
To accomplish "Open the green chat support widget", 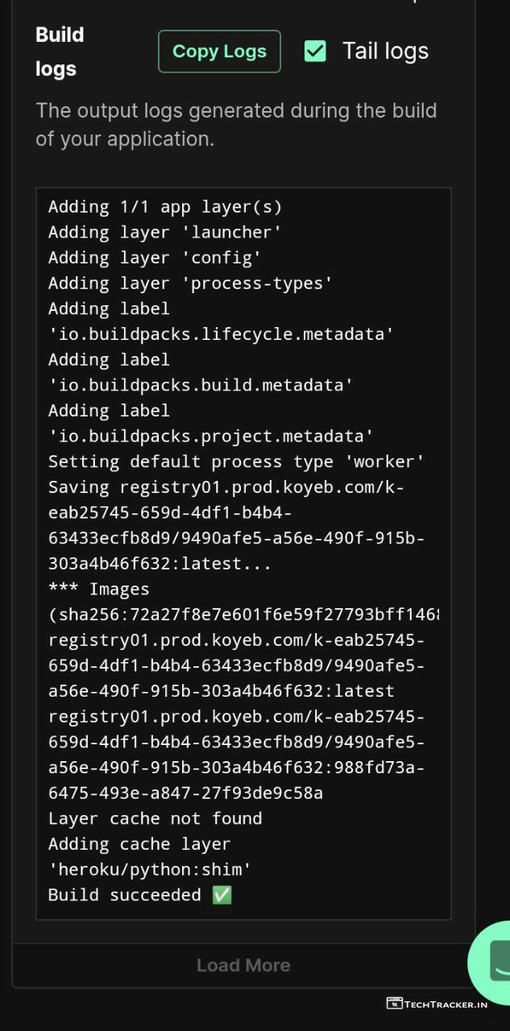I will pyautogui.click(x=493, y=963).
